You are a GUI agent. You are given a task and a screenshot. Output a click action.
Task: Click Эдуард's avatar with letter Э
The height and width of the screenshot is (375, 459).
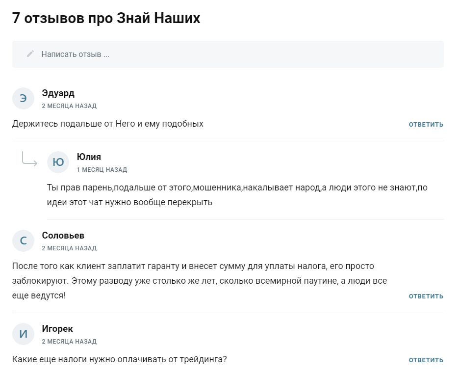click(23, 98)
